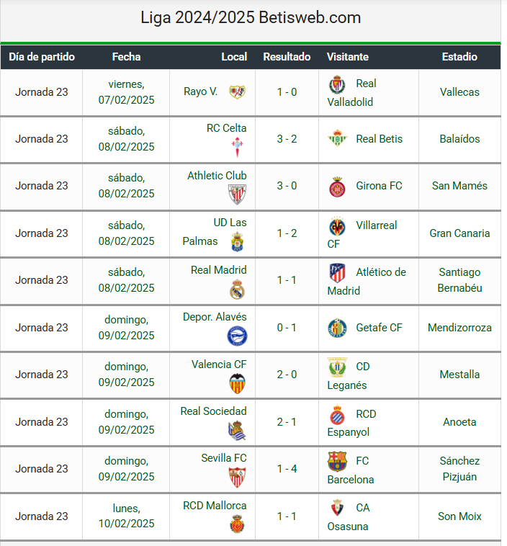507x546 pixels.
Task: Open the Real Sociedad team link
Action: pyautogui.click(x=213, y=411)
